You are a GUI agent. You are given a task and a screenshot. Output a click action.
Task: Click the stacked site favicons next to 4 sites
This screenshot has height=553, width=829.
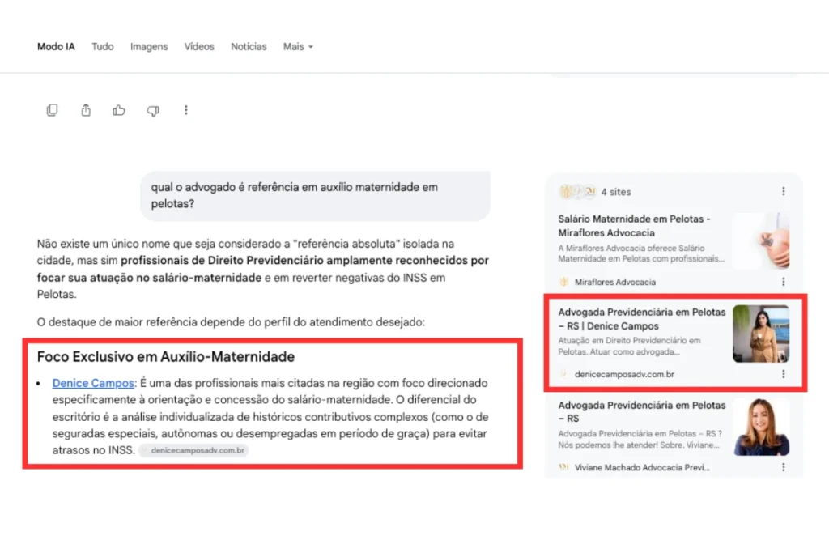coord(577,191)
